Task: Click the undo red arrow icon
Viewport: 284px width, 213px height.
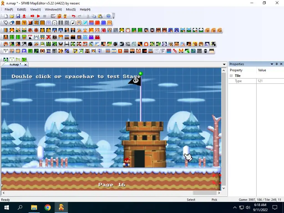Action: (73, 16)
